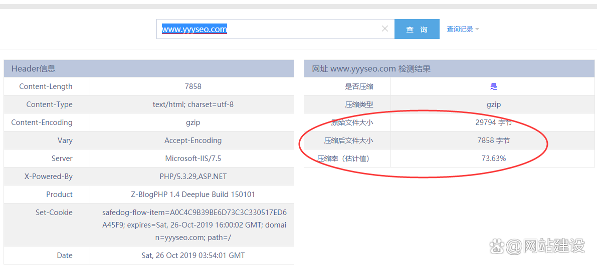Click the blue 是 compression result
Viewport: 597px width, 267px height.
click(x=493, y=86)
